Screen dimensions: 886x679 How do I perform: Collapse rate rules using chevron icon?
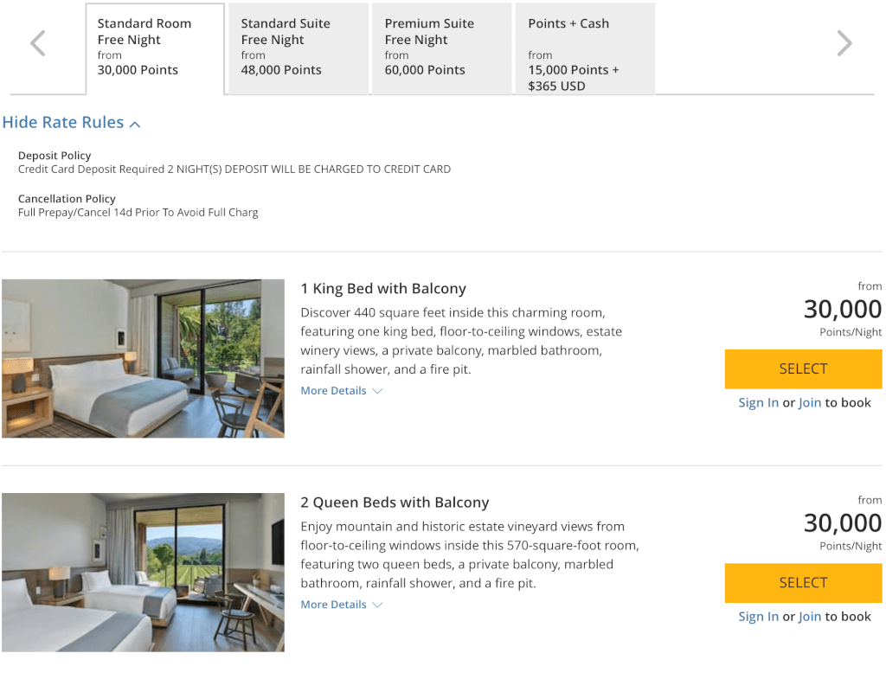coord(135,125)
